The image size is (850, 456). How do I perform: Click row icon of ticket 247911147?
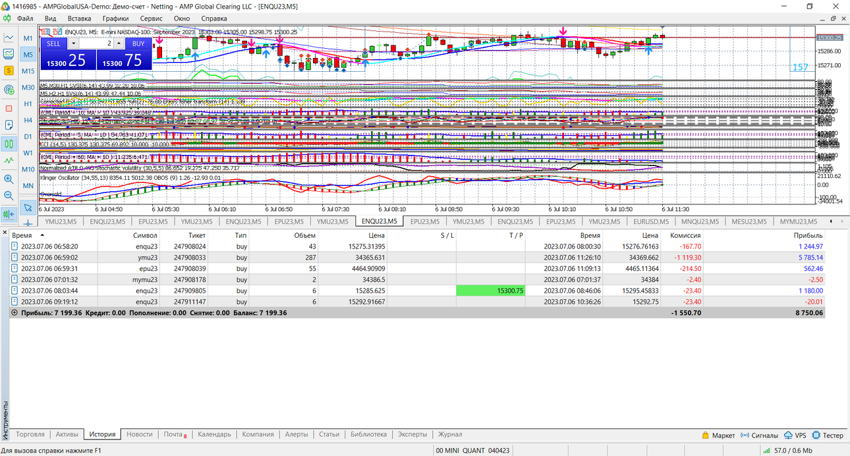pos(14,302)
